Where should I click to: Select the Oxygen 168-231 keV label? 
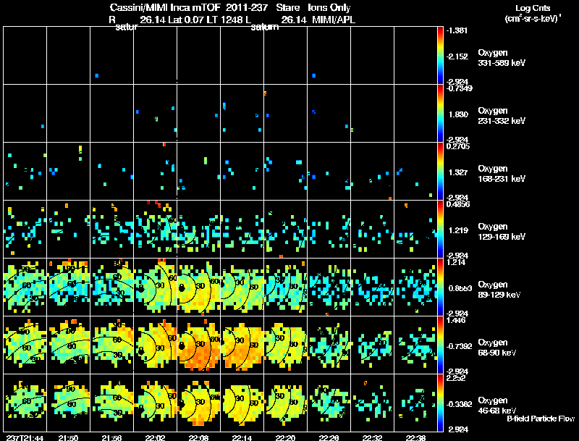click(x=502, y=174)
